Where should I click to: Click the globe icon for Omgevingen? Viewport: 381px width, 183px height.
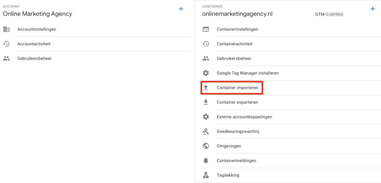pos(206,146)
